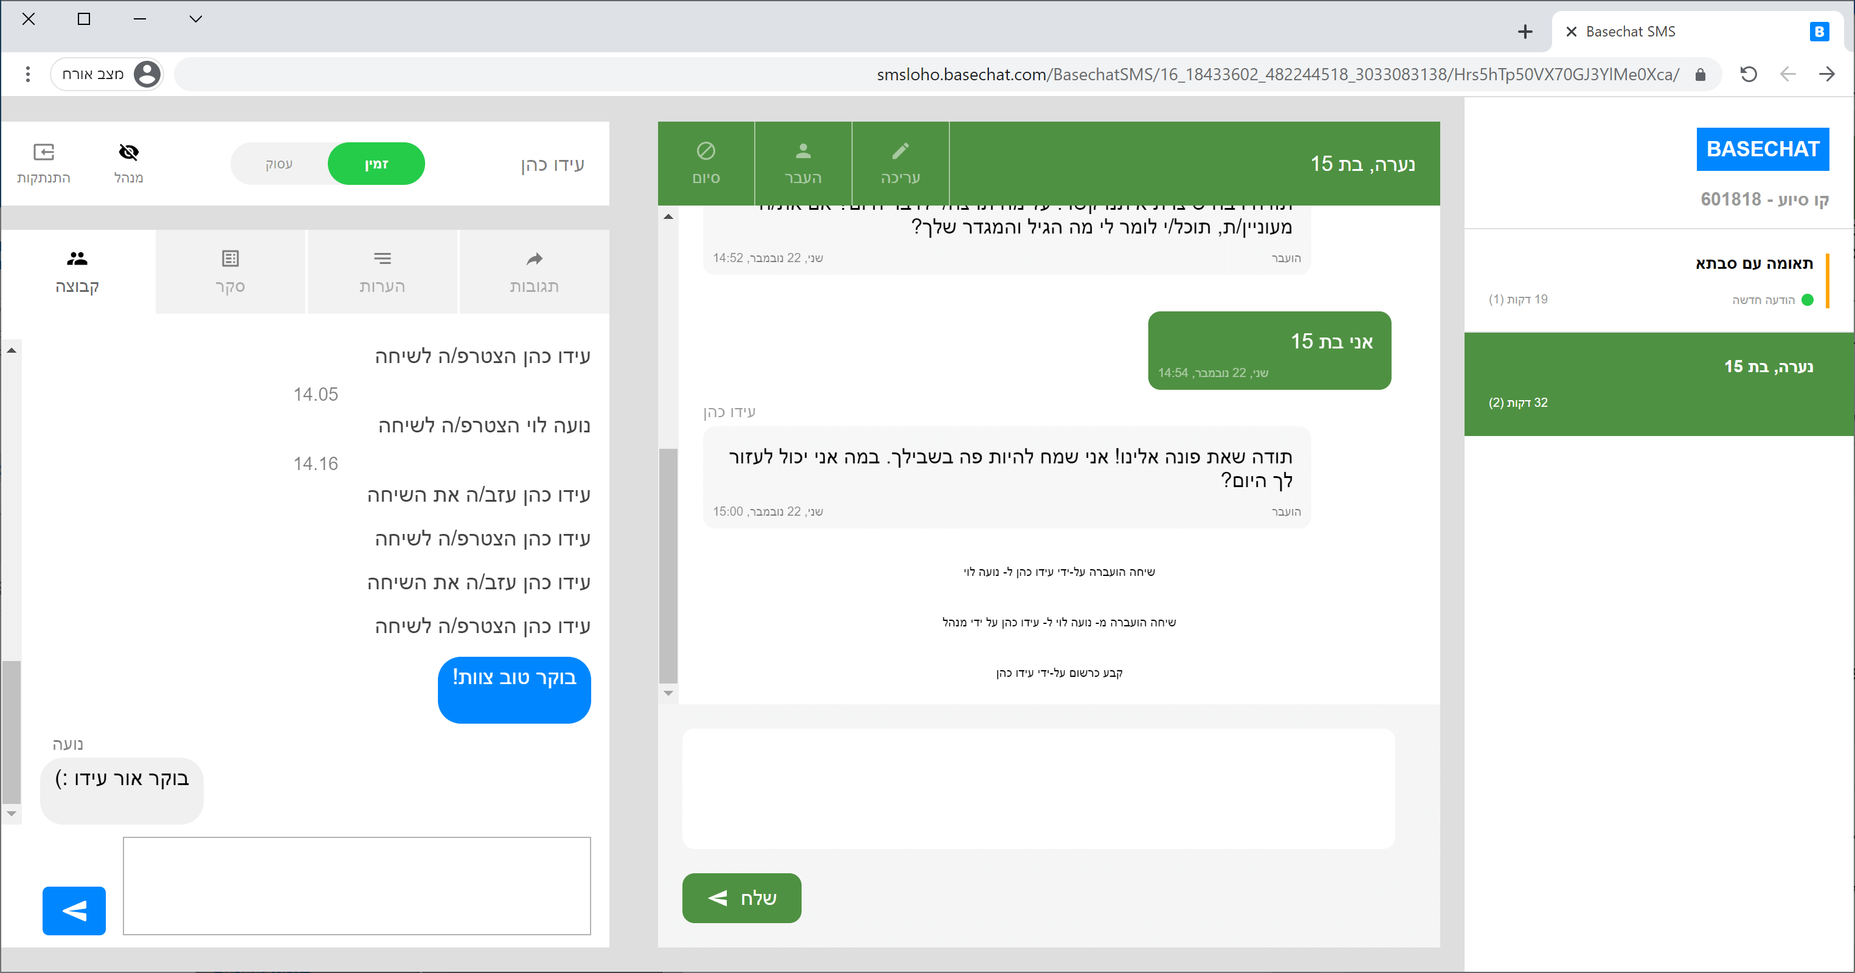
Task: Click the conversation vertical scrollbar thumb
Action: point(668,566)
